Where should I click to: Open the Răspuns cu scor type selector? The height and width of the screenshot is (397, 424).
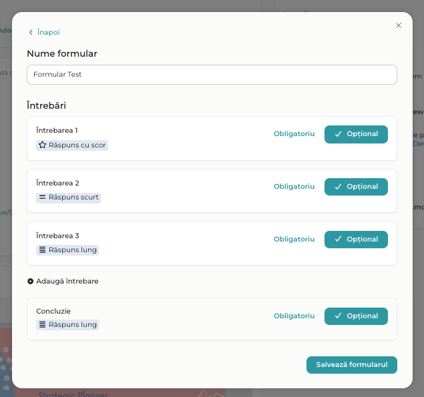coord(72,145)
